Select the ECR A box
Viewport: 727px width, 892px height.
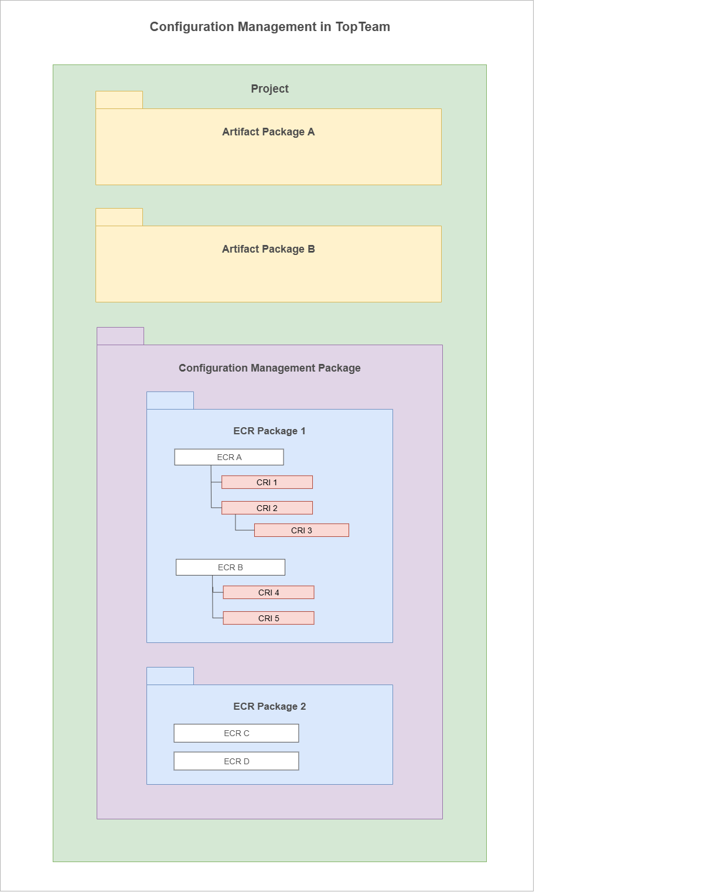[229, 457]
